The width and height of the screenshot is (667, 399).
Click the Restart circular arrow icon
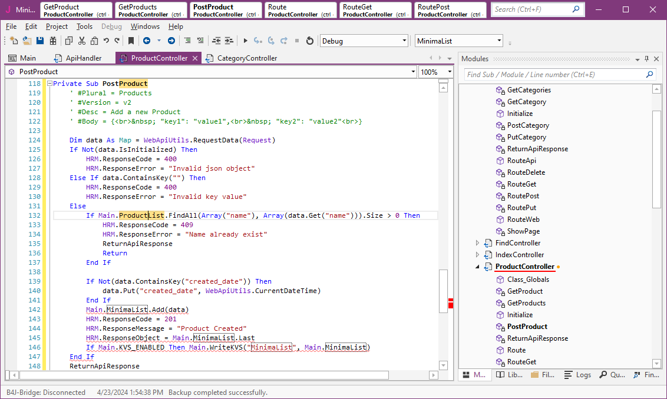pos(310,41)
